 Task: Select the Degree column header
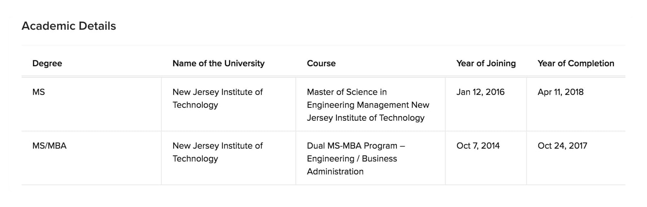[47, 63]
